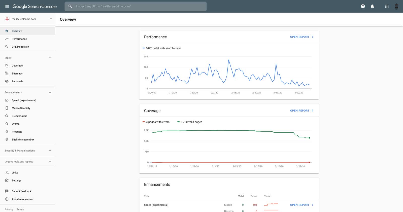The height and width of the screenshot is (212, 403).
Task: Click the Submit feedback label
Action: click(x=21, y=191)
